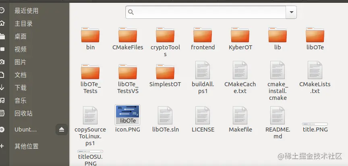Open the search options dropdown arrow
Screen dimensions: 348x166
(291, 12)
